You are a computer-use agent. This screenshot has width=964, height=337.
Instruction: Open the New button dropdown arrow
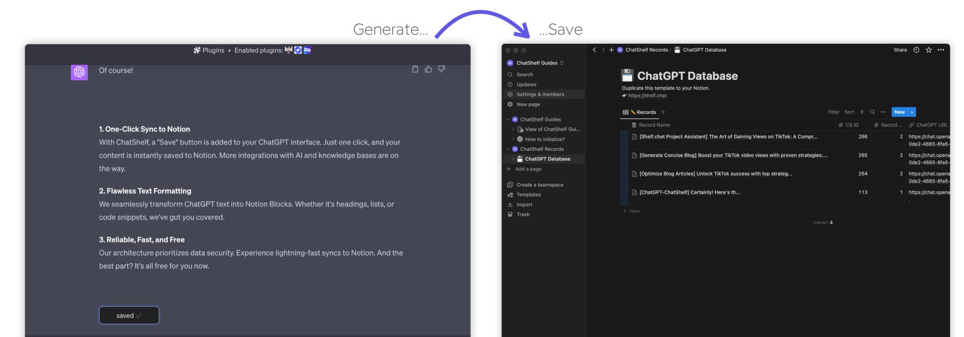point(912,112)
